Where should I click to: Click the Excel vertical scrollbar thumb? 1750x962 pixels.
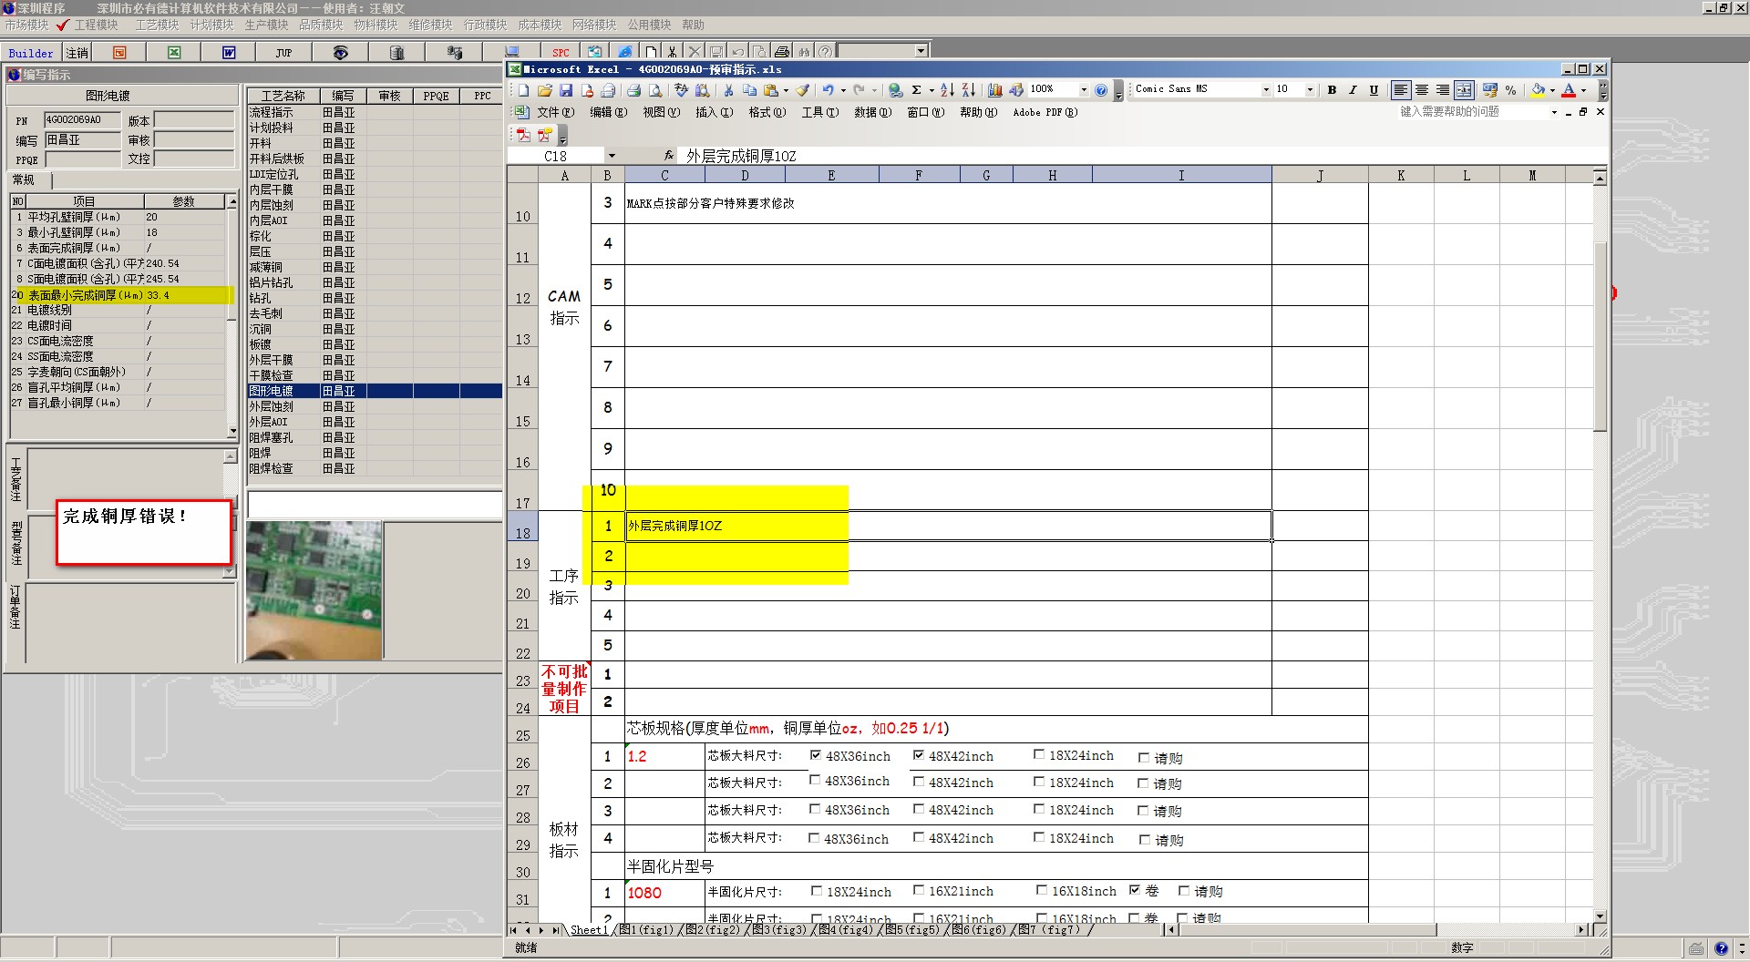tap(1600, 336)
